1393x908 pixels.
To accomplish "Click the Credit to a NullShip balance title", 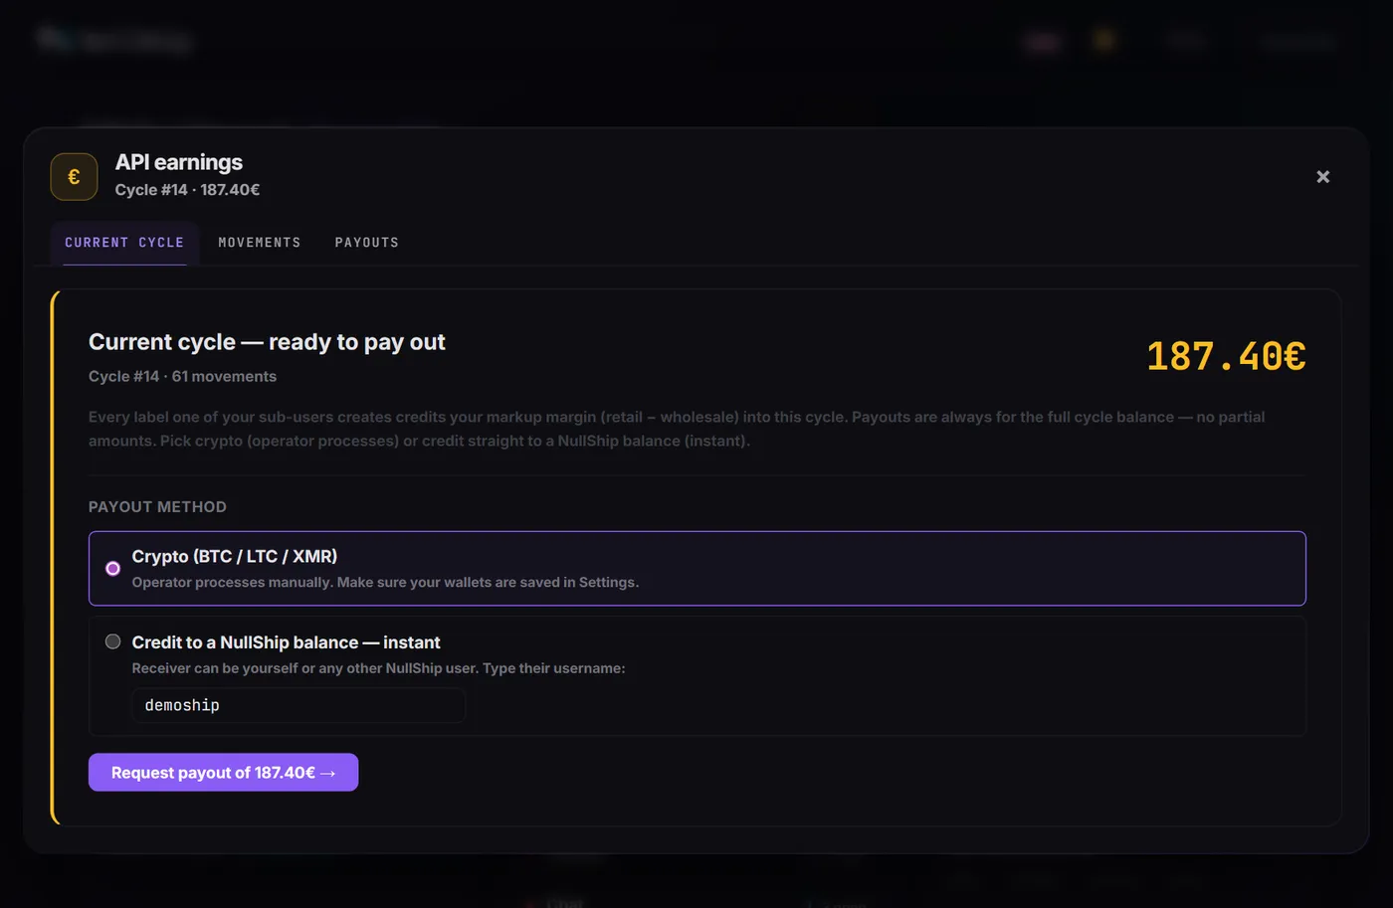I will (287, 643).
